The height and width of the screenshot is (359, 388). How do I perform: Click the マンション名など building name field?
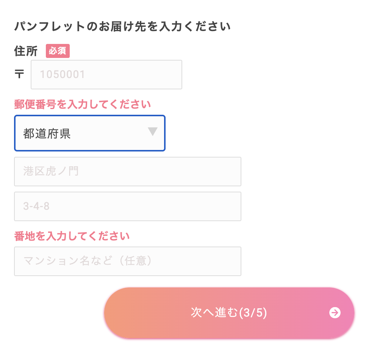127,261
